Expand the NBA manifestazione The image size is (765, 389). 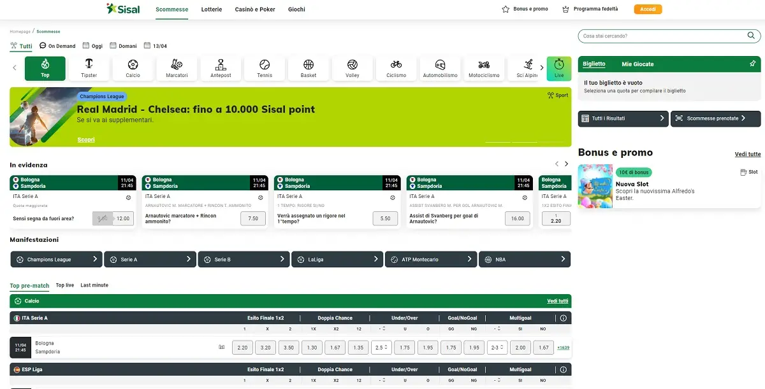coord(525,259)
